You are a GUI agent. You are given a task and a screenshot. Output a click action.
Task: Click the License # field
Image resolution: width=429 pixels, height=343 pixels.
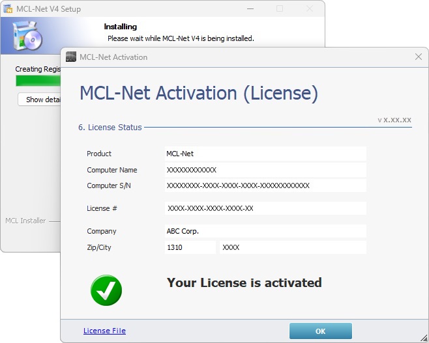click(265, 208)
